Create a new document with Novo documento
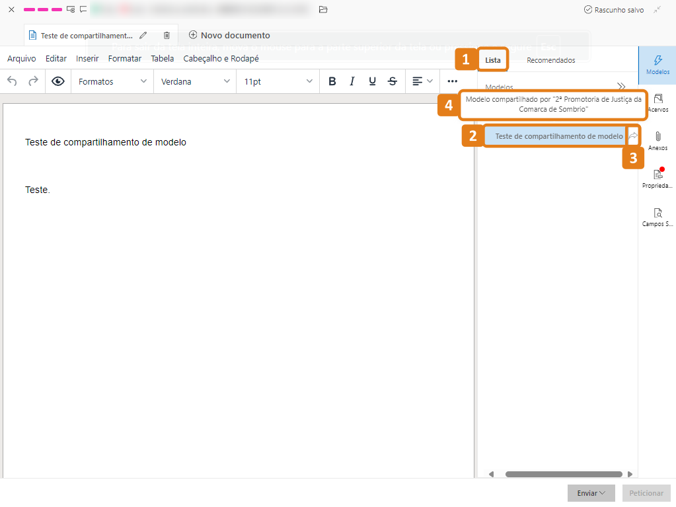 click(x=228, y=35)
